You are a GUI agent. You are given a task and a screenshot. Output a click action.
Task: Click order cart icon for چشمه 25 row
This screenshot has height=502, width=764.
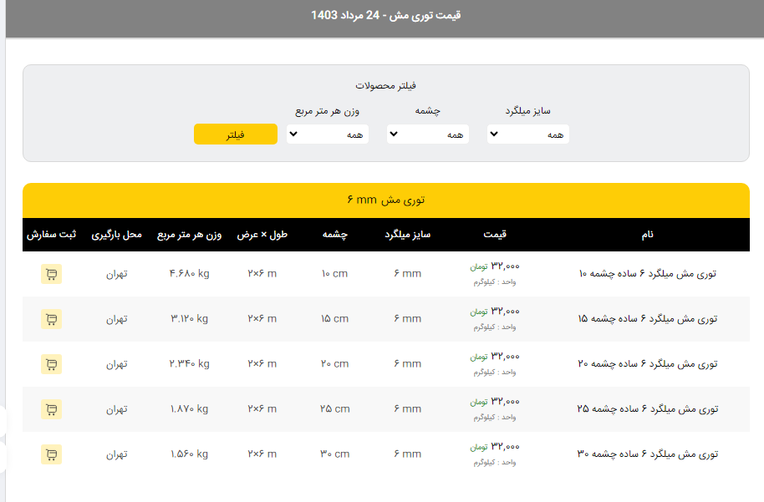click(51, 409)
